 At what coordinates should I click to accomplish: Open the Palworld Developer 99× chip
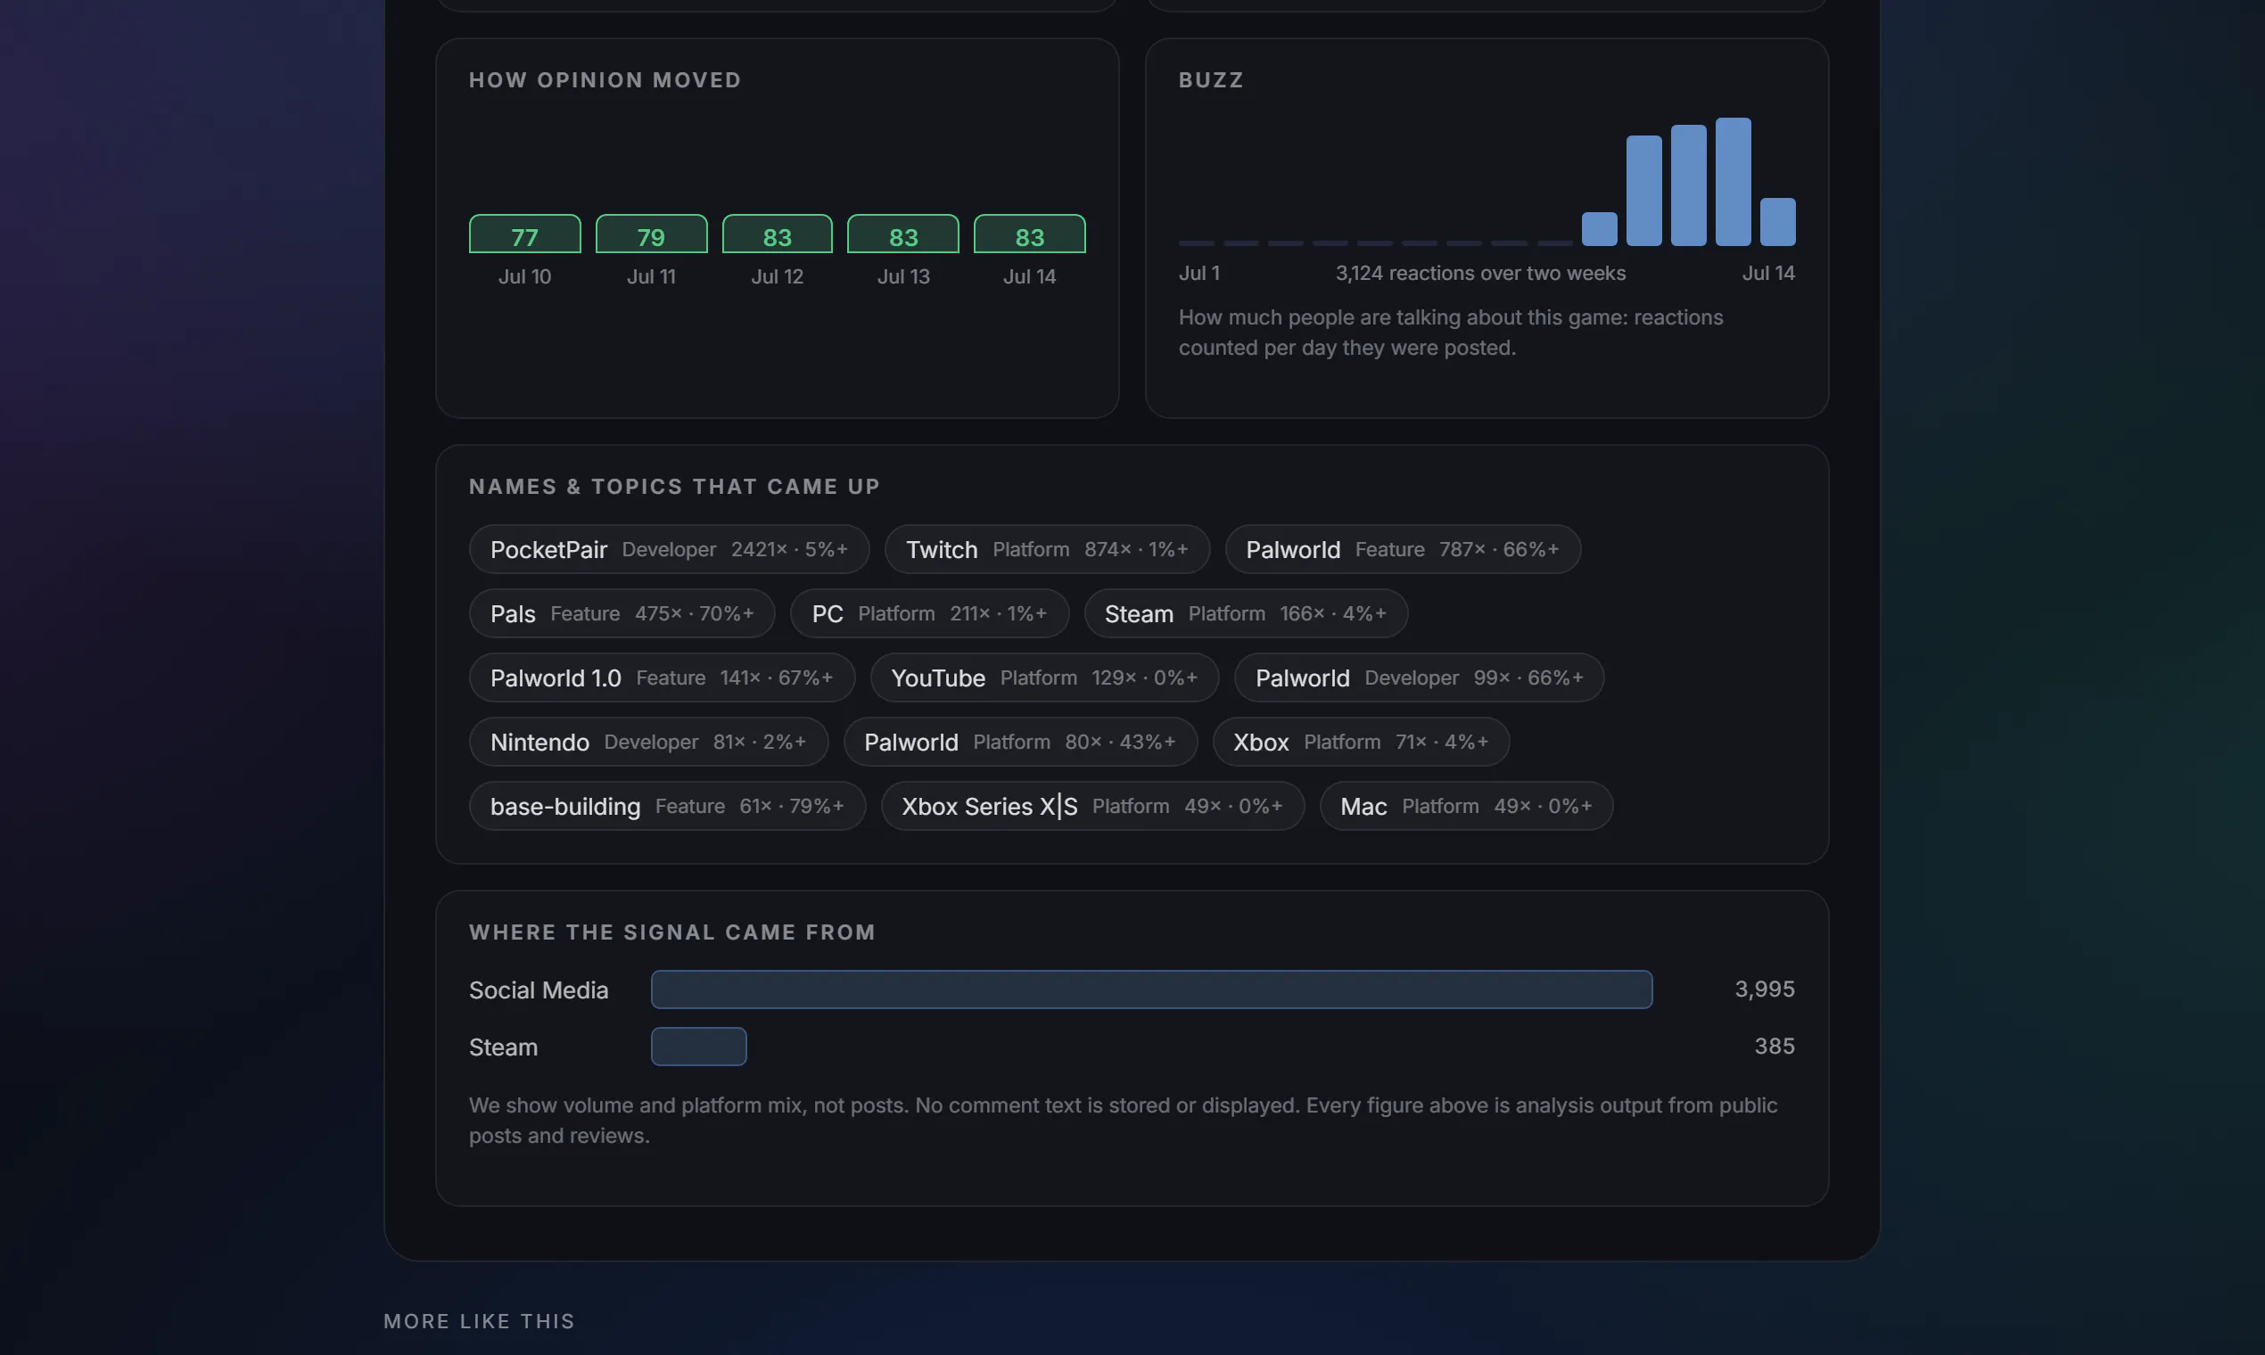coord(1419,677)
